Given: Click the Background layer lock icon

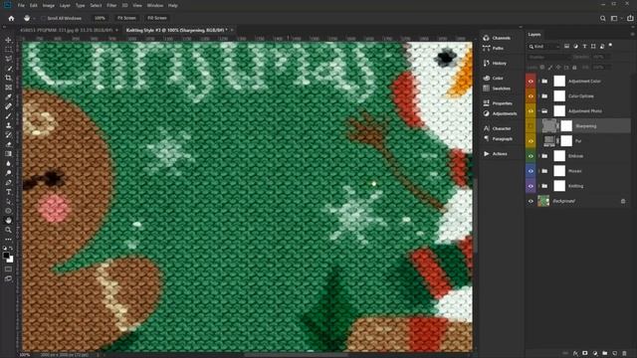Looking at the screenshot, I should 623,201.
